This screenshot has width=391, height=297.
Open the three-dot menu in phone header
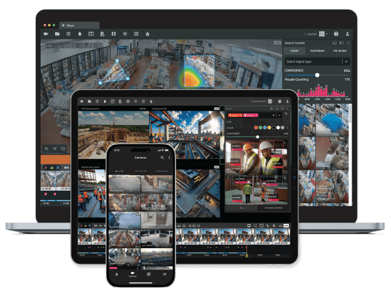(169, 158)
